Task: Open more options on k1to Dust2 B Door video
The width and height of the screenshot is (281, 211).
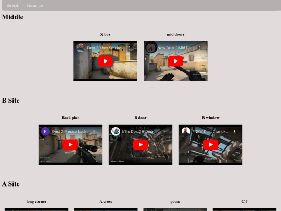Action: [x=164, y=131]
